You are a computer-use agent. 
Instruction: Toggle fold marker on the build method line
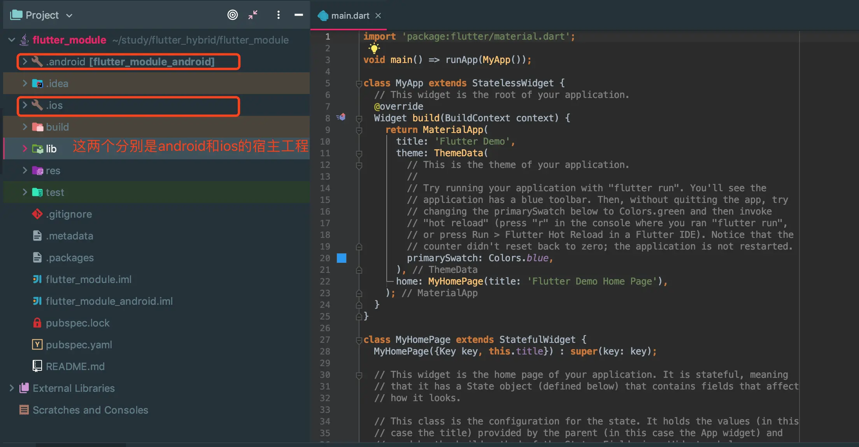tap(359, 118)
